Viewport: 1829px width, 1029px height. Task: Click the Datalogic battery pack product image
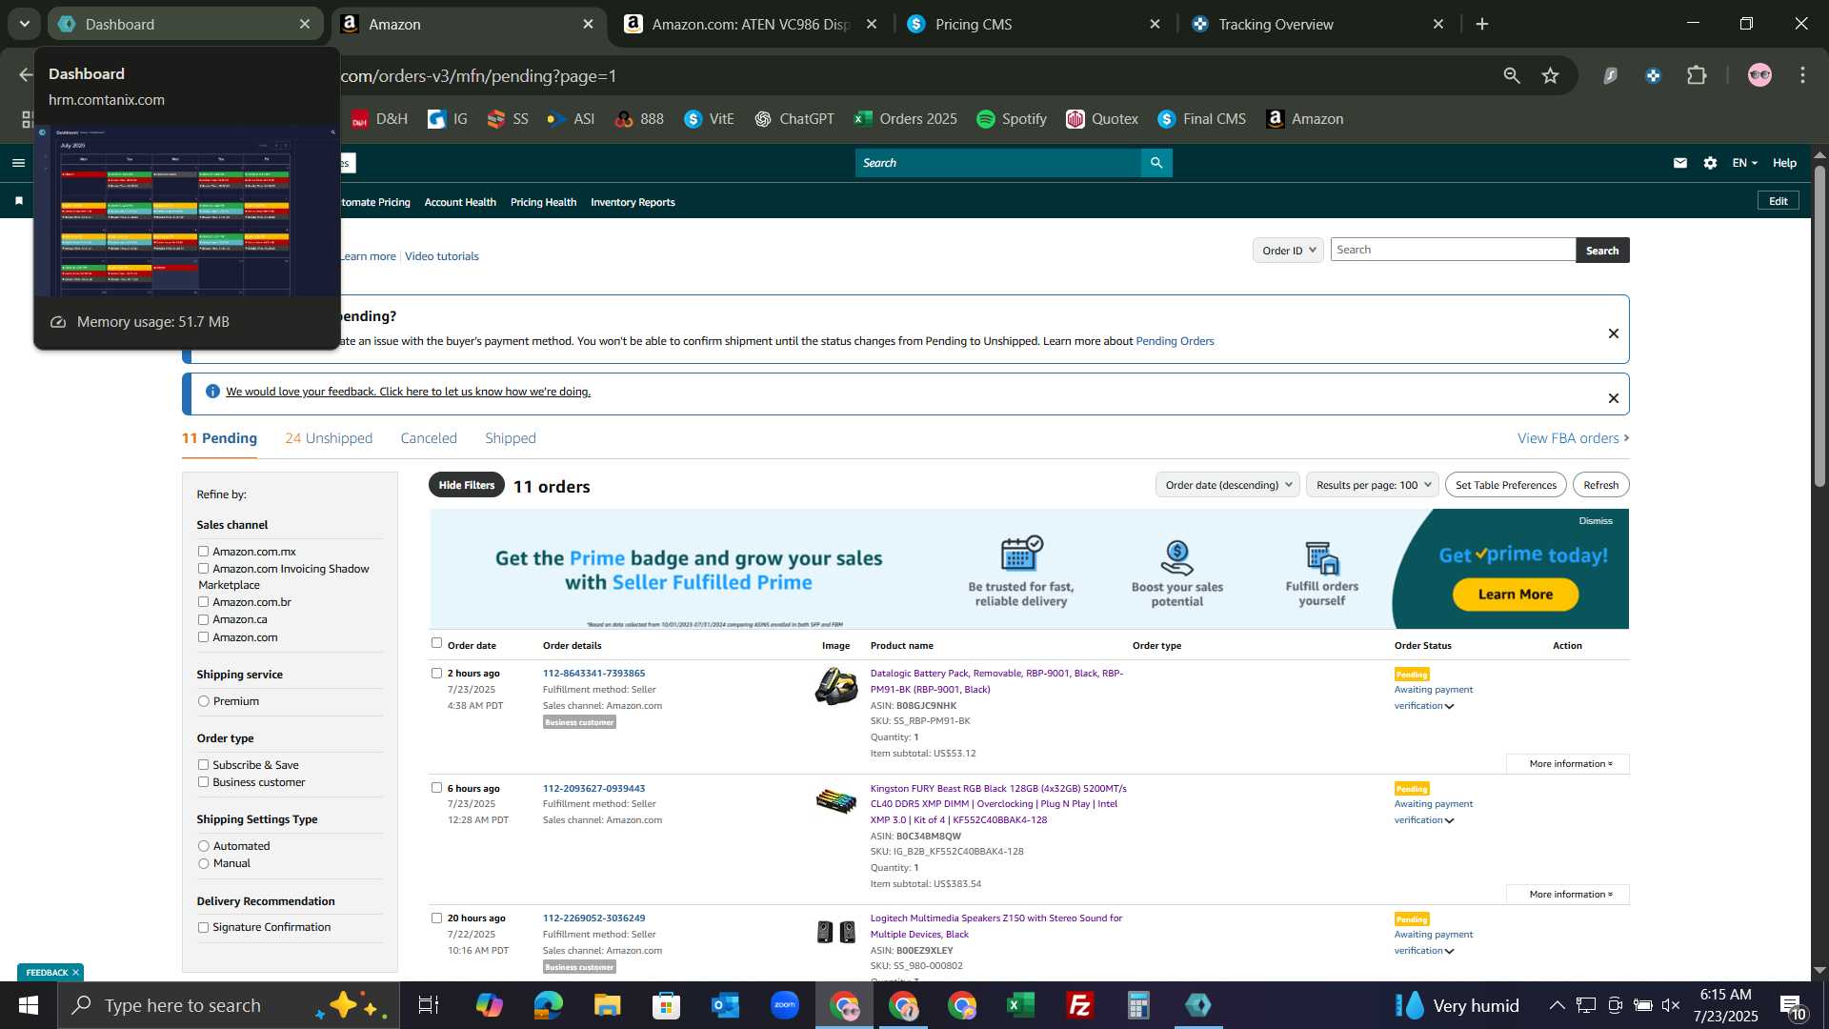(x=836, y=686)
